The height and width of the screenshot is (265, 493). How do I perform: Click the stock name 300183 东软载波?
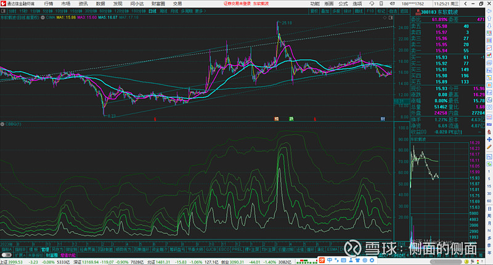[x=439, y=12]
